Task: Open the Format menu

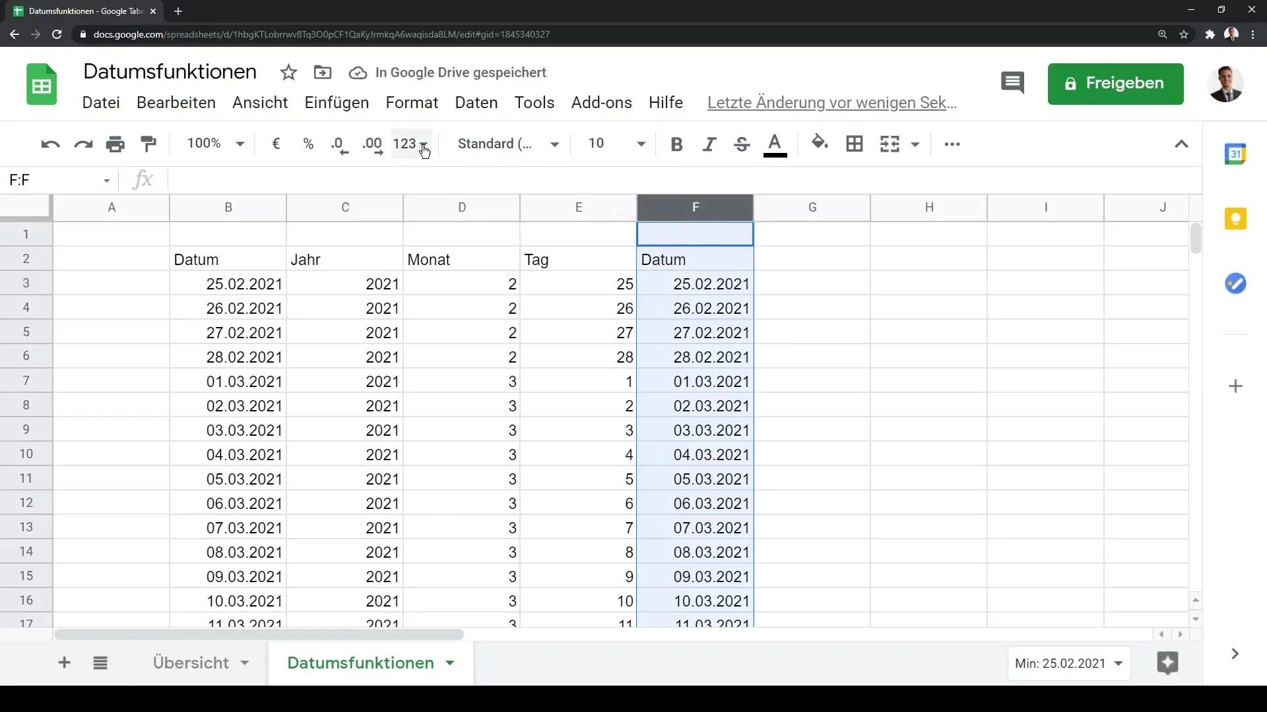Action: (412, 103)
